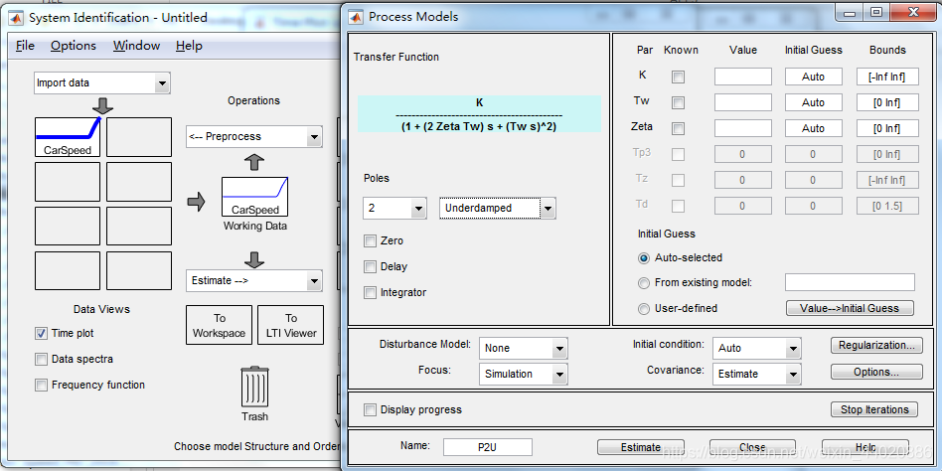Mark parameter K as Known

679,77
